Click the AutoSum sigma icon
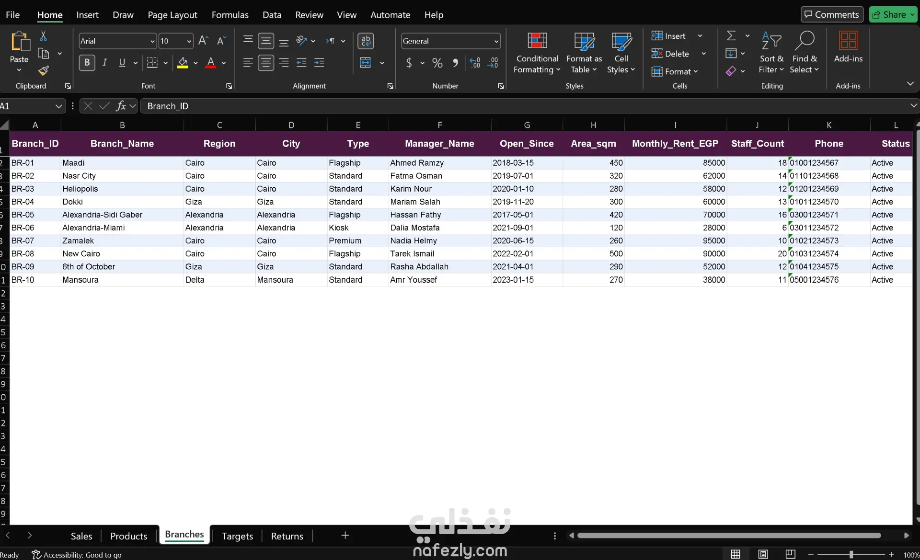 (731, 36)
